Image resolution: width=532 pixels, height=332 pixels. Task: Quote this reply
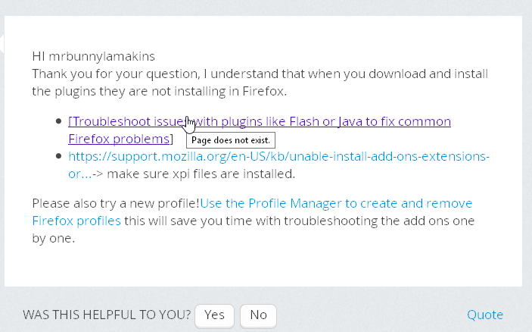(x=485, y=315)
